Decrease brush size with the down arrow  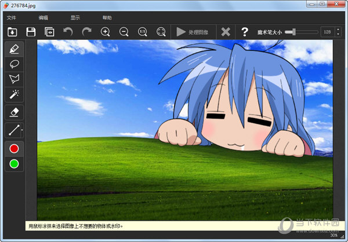tap(338, 35)
